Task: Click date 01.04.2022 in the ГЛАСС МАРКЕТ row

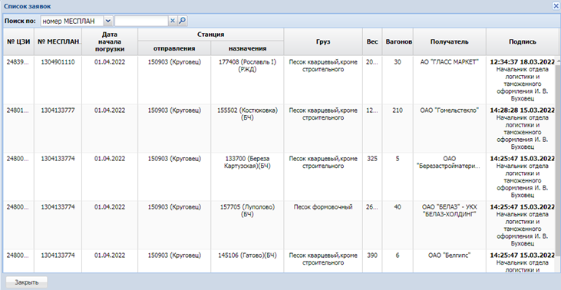Action: point(110,62)
